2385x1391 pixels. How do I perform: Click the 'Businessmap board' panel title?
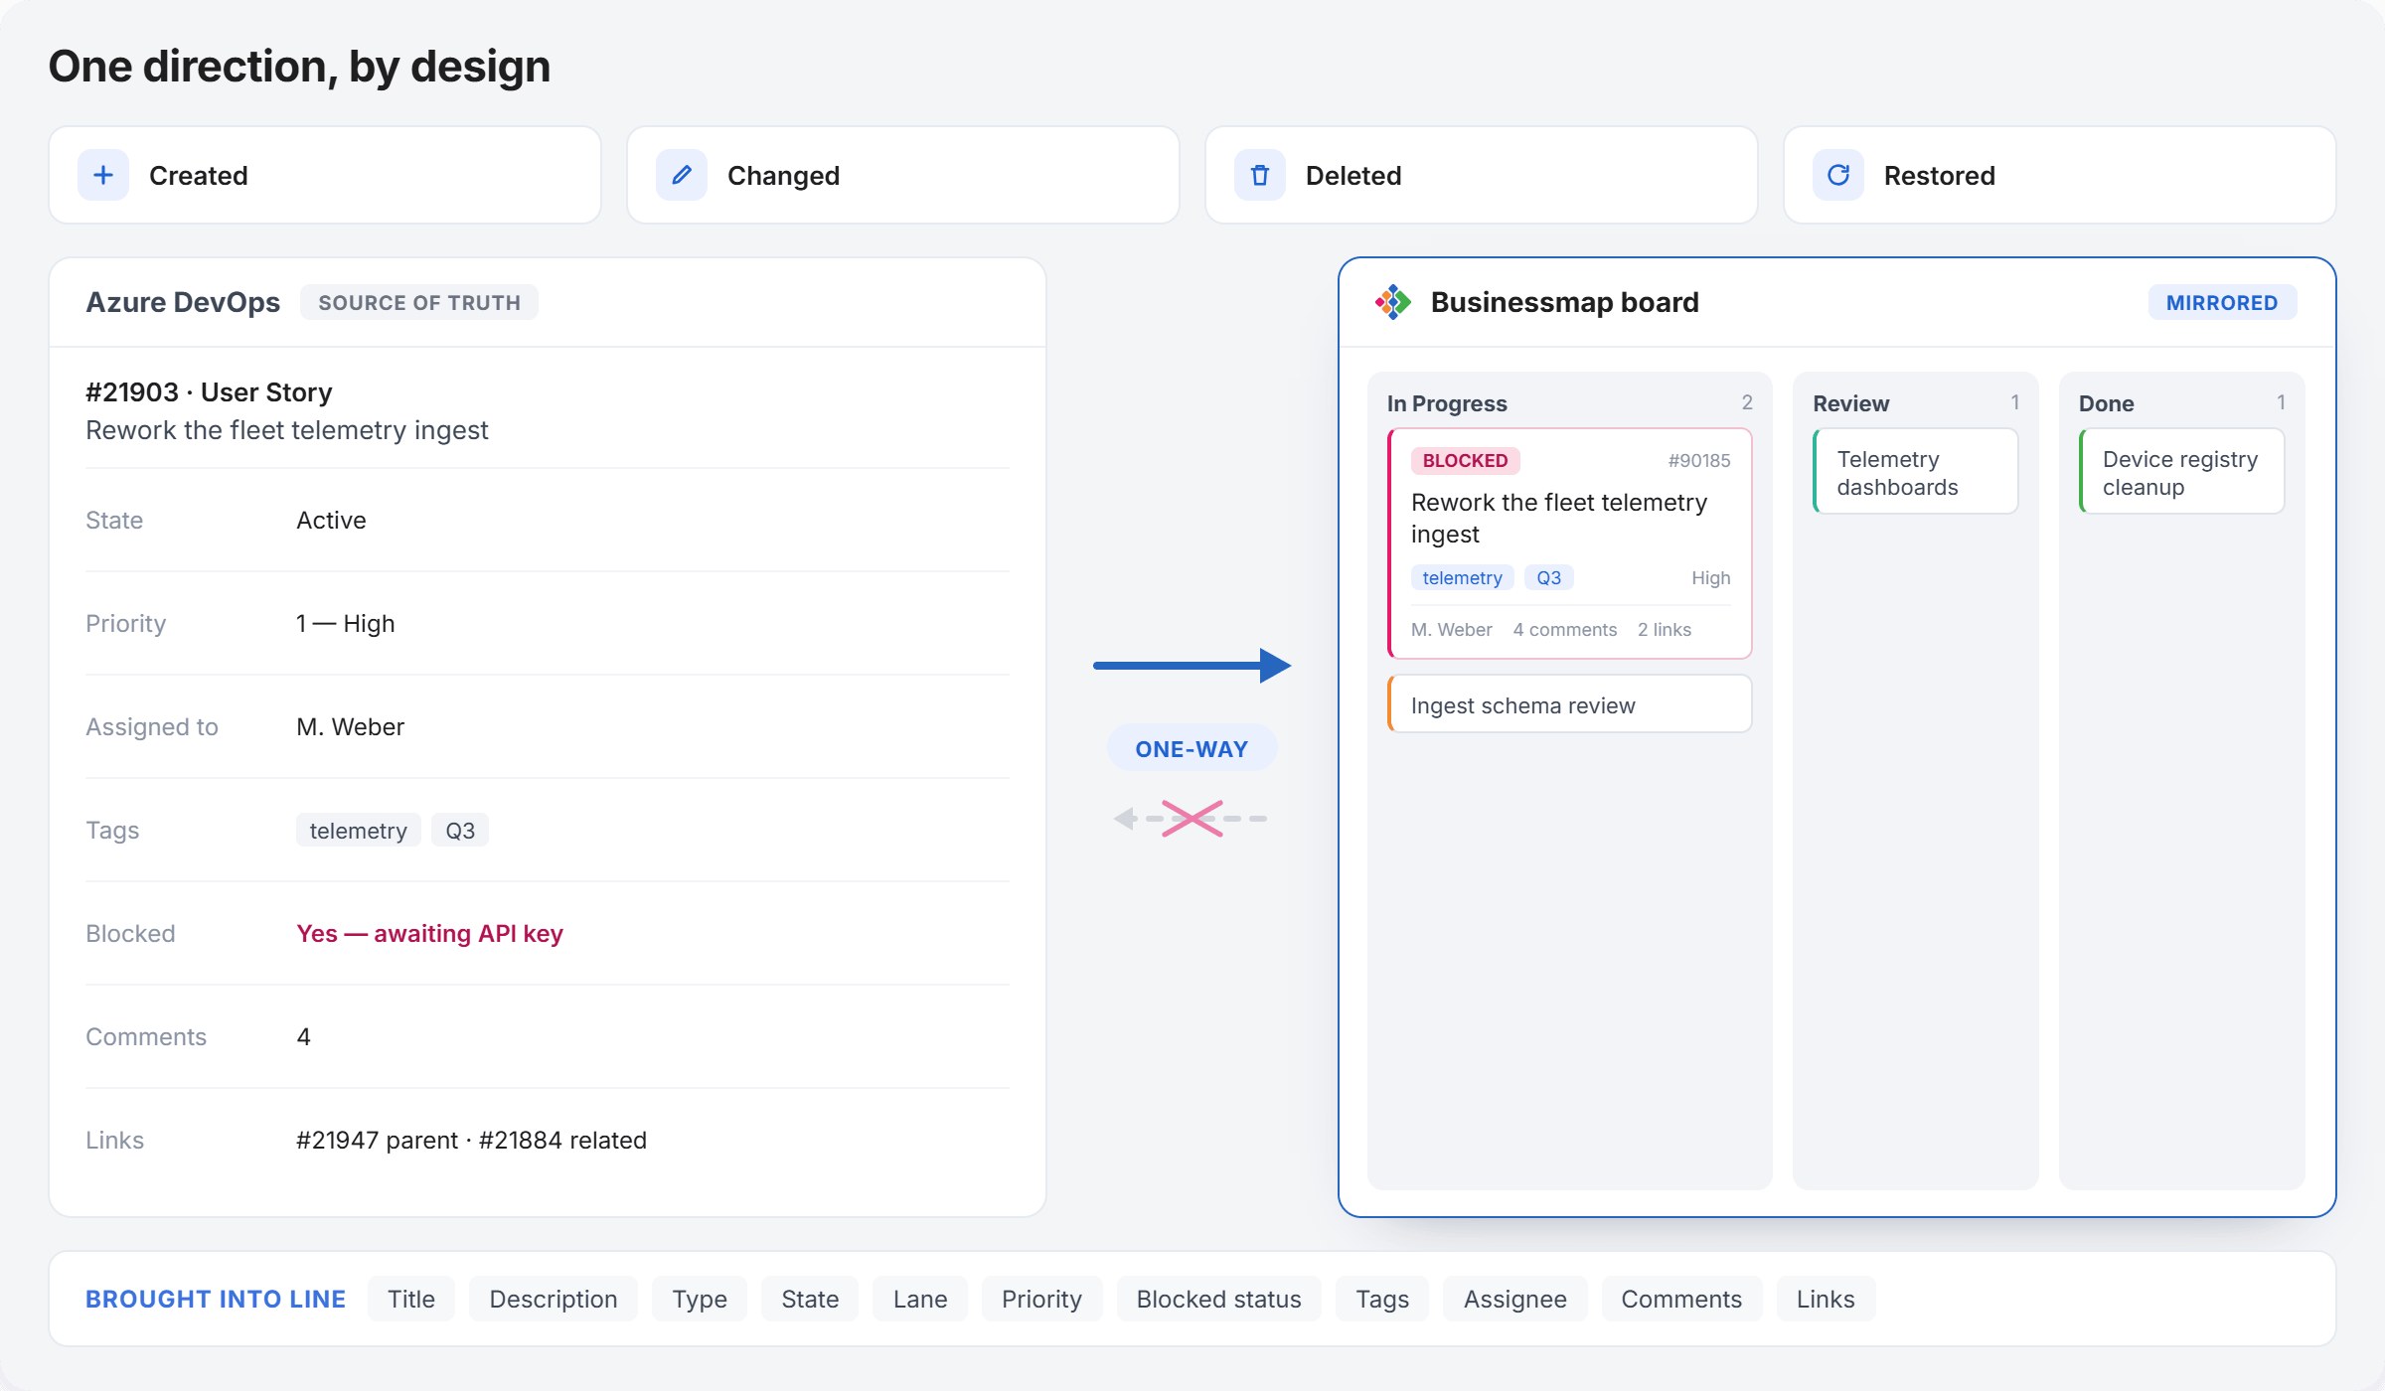(x=1565, y=302)
